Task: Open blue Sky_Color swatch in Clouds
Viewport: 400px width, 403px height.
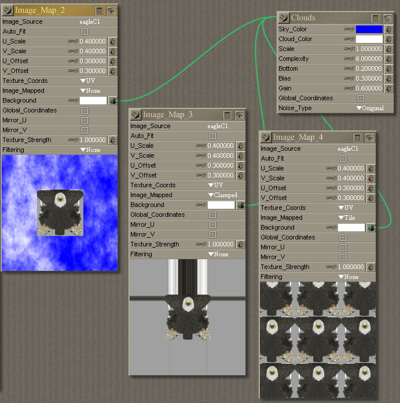Action: 369,30
